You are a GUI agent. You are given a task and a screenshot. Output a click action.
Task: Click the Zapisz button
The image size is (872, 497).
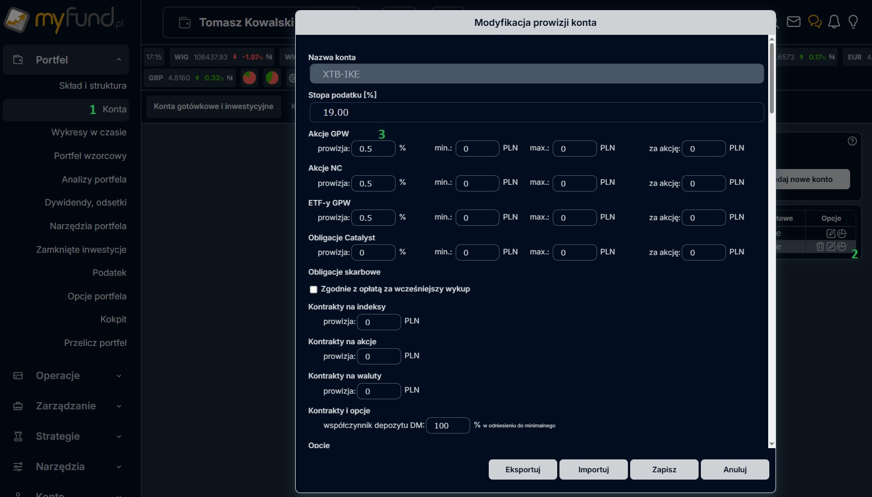tap(664, 469)
